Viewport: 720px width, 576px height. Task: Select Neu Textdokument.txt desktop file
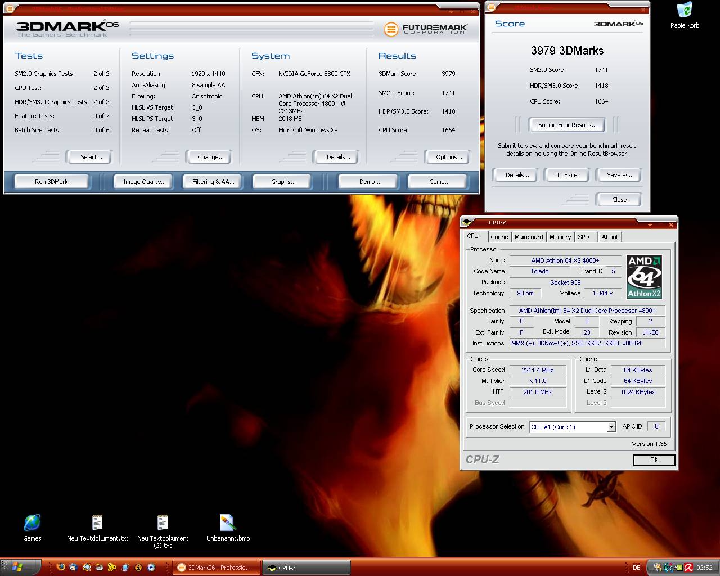[97, 528]
